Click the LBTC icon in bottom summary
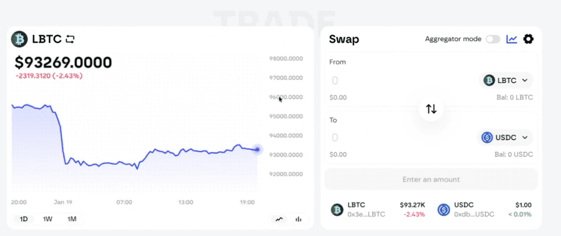 click(x=337, y=210)
